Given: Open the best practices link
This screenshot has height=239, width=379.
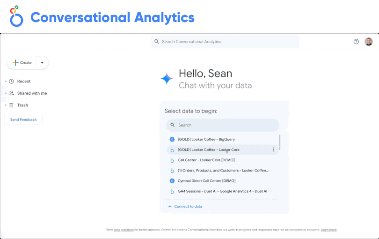Looking at the screenshot, I should 123,230.
